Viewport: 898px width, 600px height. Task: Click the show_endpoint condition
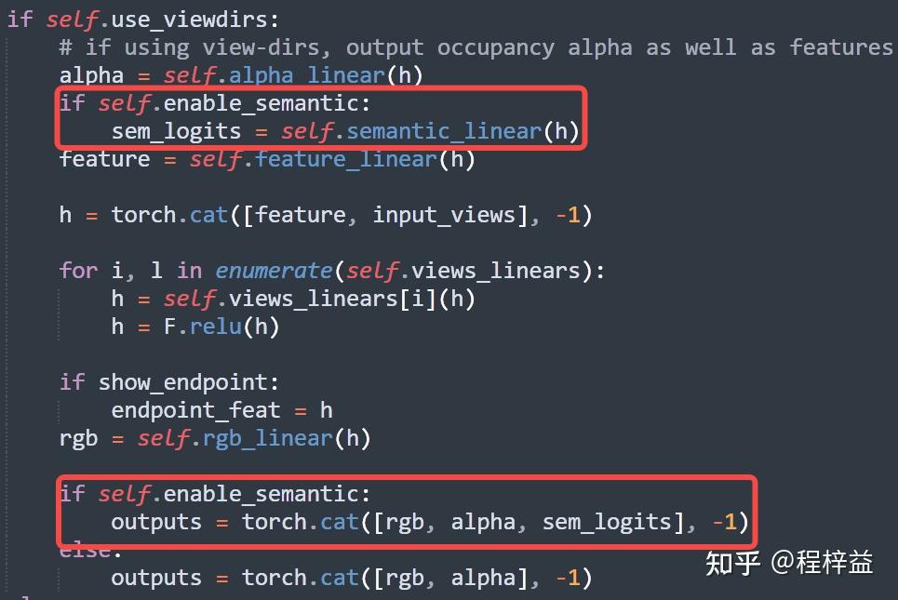pos(169,382)
